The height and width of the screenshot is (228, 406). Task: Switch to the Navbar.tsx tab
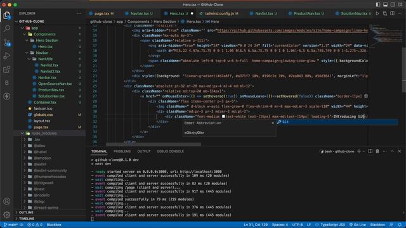pyautogui.click(x=140, y=13)
